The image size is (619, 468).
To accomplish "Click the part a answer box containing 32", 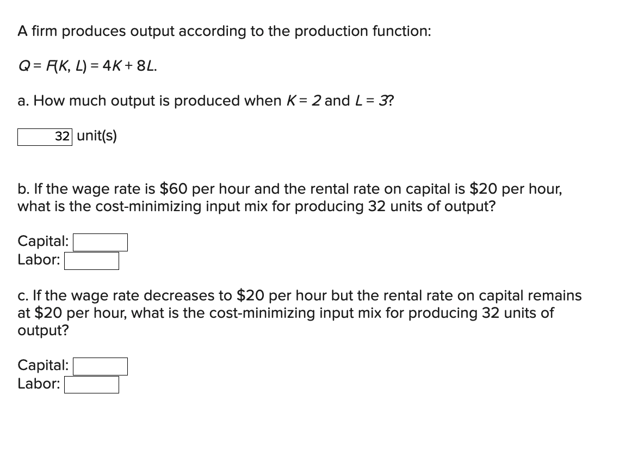I will (45, 137).
